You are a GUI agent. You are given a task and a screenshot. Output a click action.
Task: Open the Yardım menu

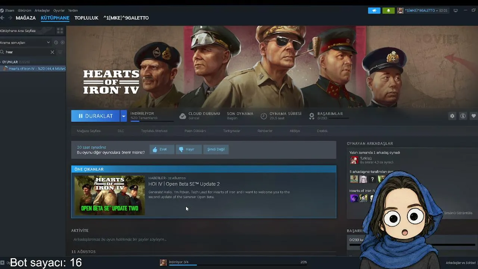tap(73, 10)
